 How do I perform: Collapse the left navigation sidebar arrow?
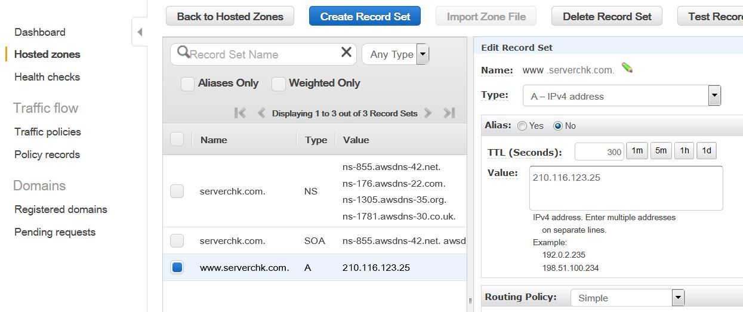tap(140, 32)
